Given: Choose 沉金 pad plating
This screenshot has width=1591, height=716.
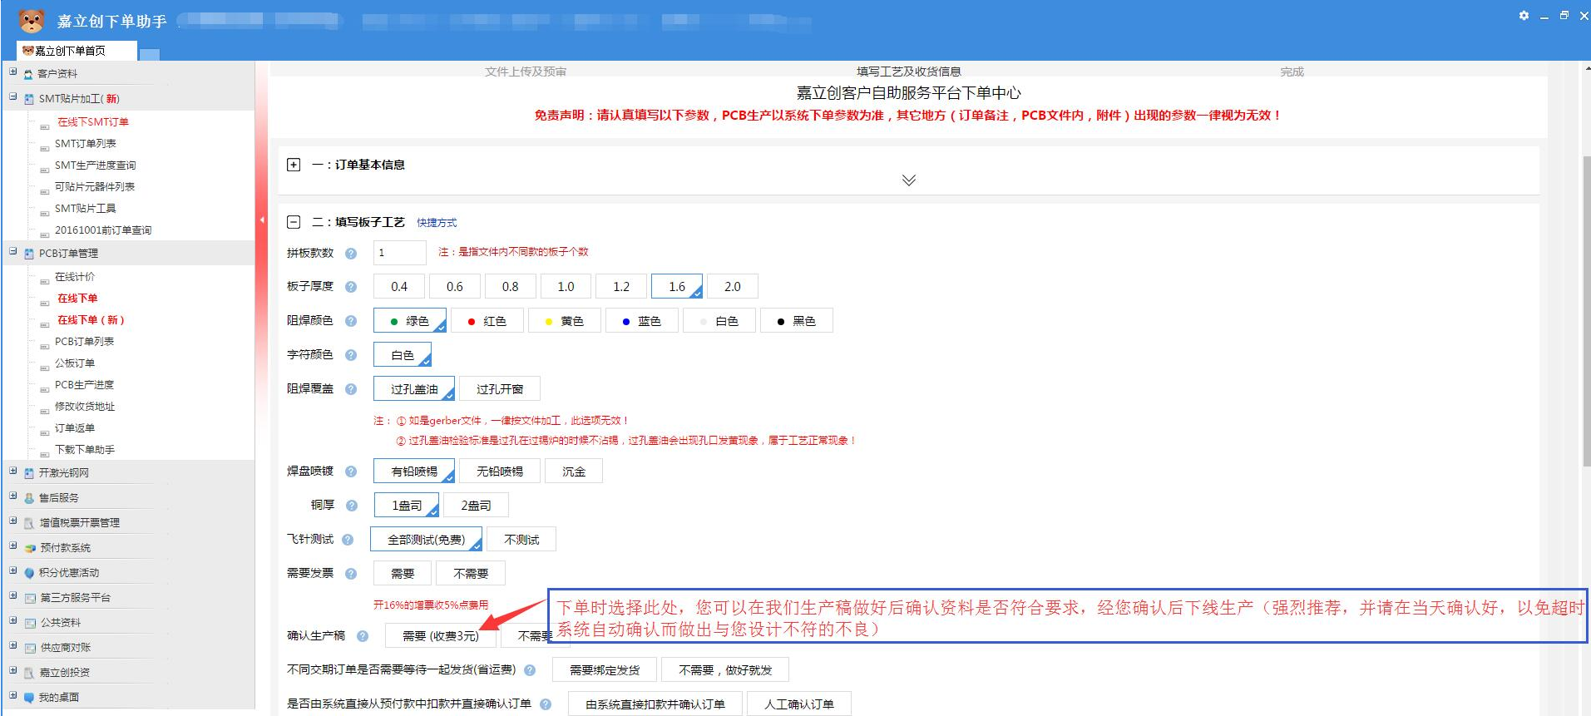Looking at the screenshot, I should (x=574, y=472).
